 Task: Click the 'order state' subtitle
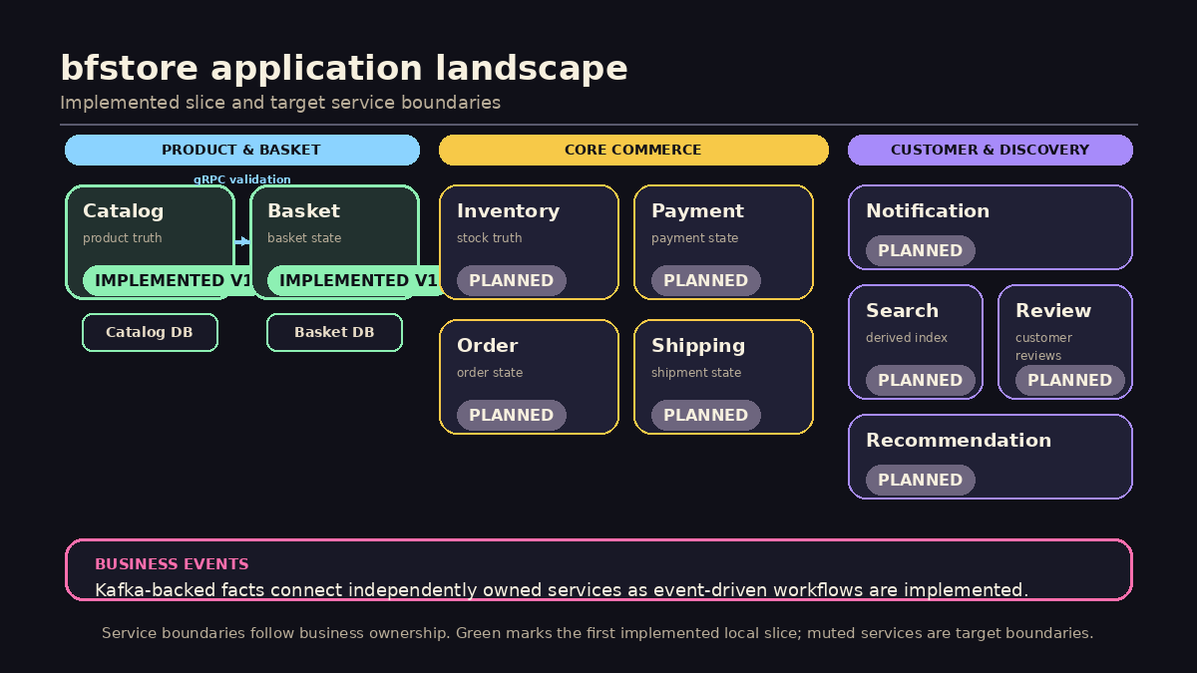point(490,373)
